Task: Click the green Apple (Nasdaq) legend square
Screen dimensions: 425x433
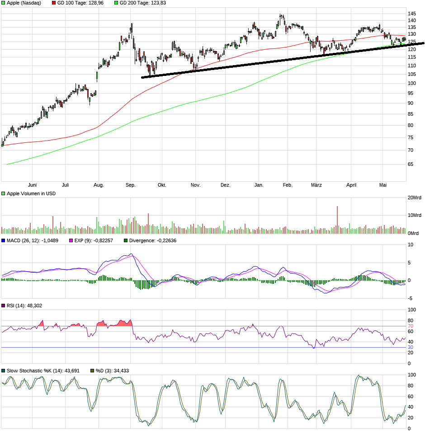Action: pyautogui.click(x=3, y=4)
